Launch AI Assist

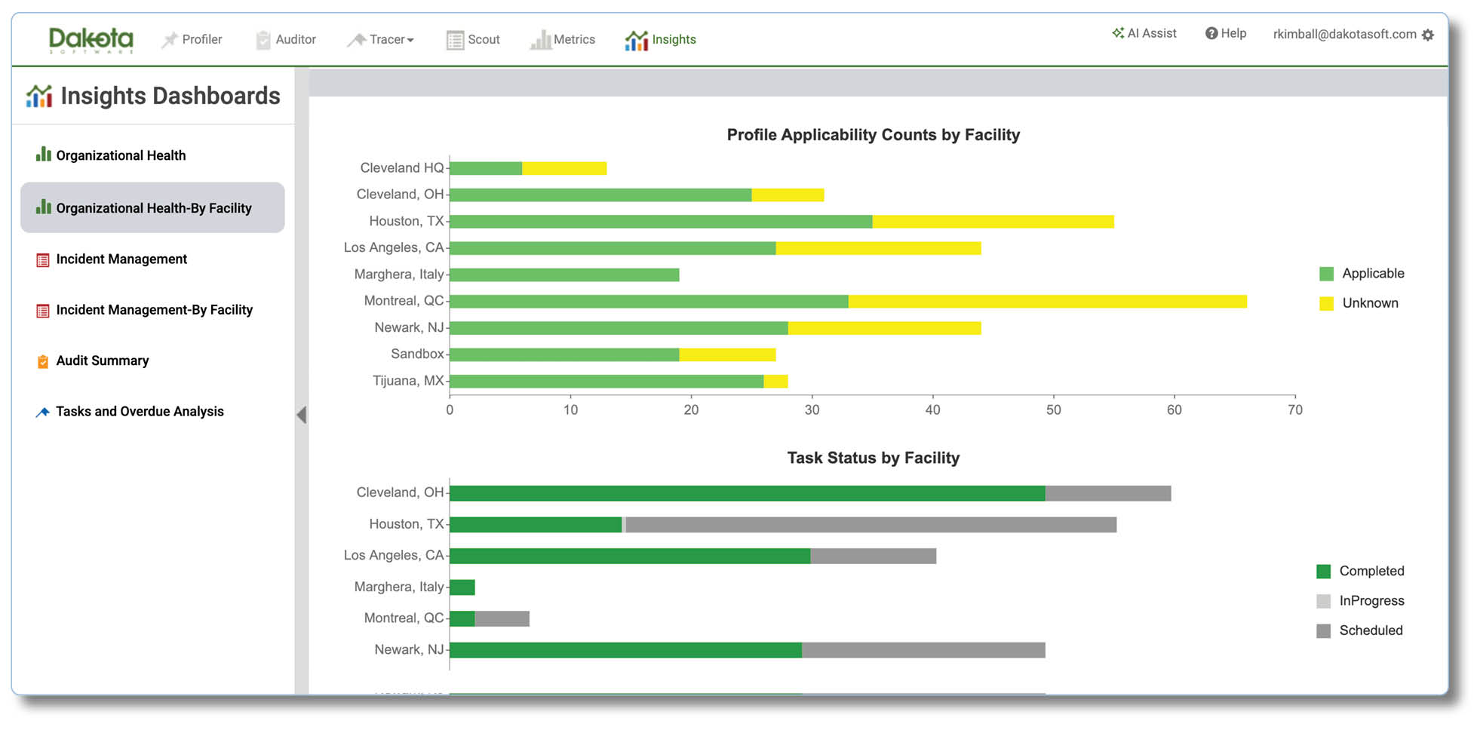tap(1144, 33)
